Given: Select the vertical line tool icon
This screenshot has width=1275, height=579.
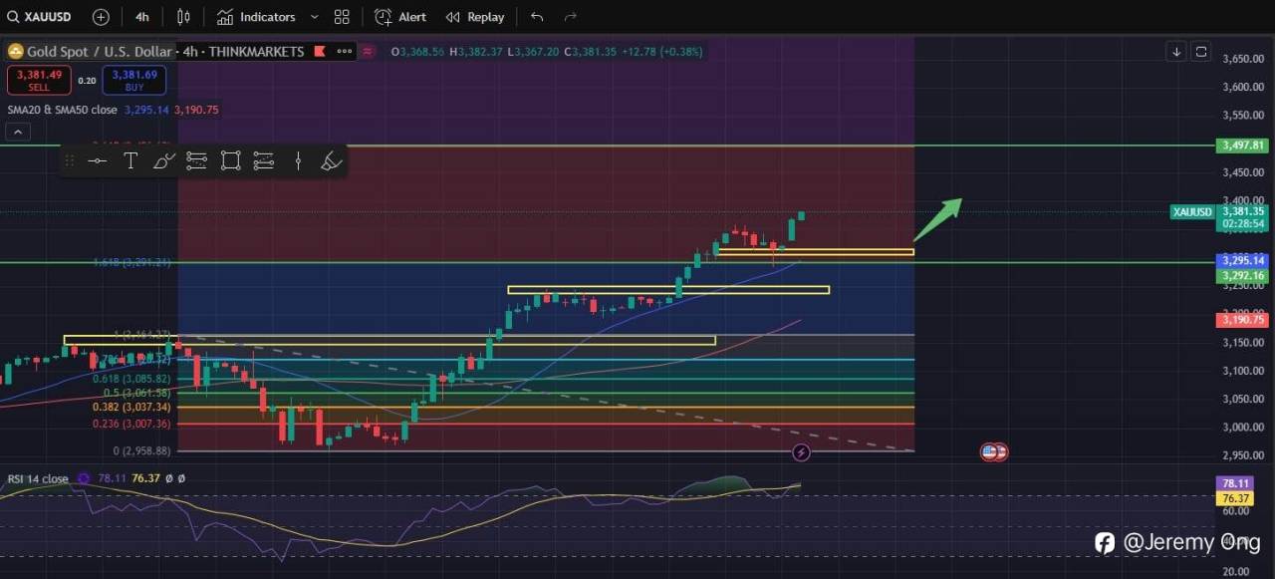Looking at the screenshot, I should pyautogui.click(x=298, y=160).
